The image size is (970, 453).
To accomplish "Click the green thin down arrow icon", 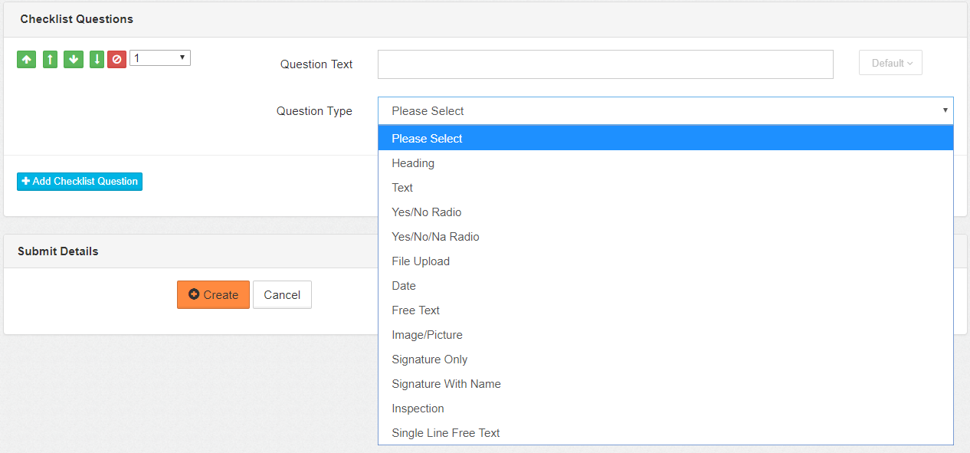I will (x=97, y=59).
